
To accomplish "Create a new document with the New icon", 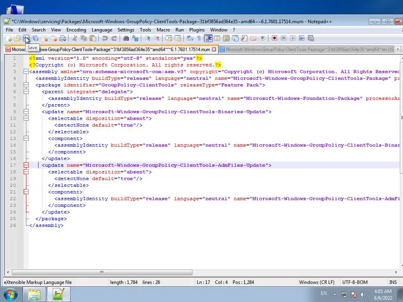I will [9, 38].
